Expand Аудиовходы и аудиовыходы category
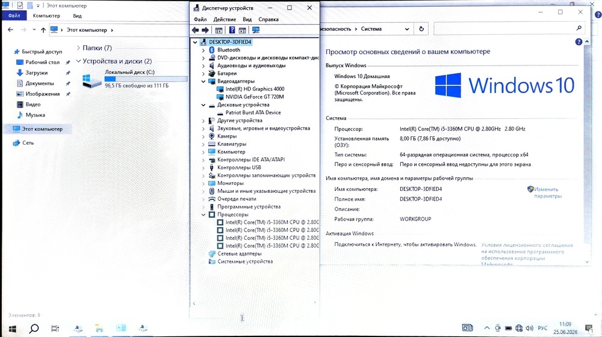Viewport: 602px width, 337px height. (203, 66)
